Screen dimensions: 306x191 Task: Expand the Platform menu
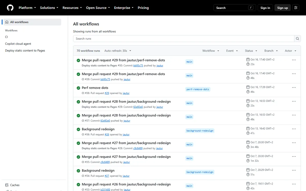point(27,8)
